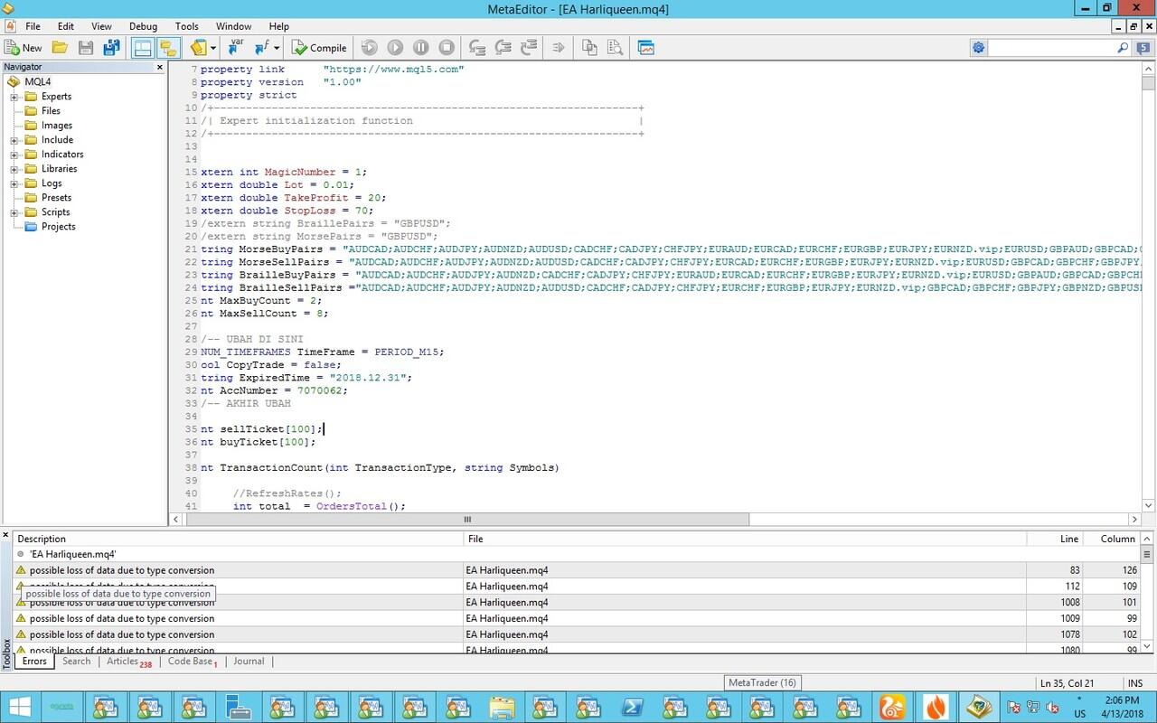Open the function list dropdown arrow
The image size is (1157, 723).
pyautogui.click(x=277, y=48)
